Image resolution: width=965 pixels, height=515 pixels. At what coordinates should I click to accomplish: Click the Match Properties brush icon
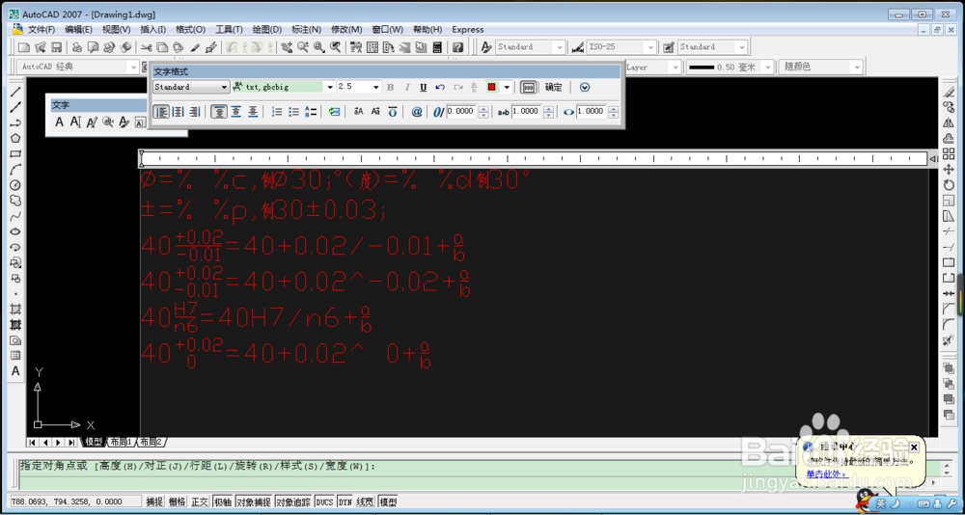(195, 46)
